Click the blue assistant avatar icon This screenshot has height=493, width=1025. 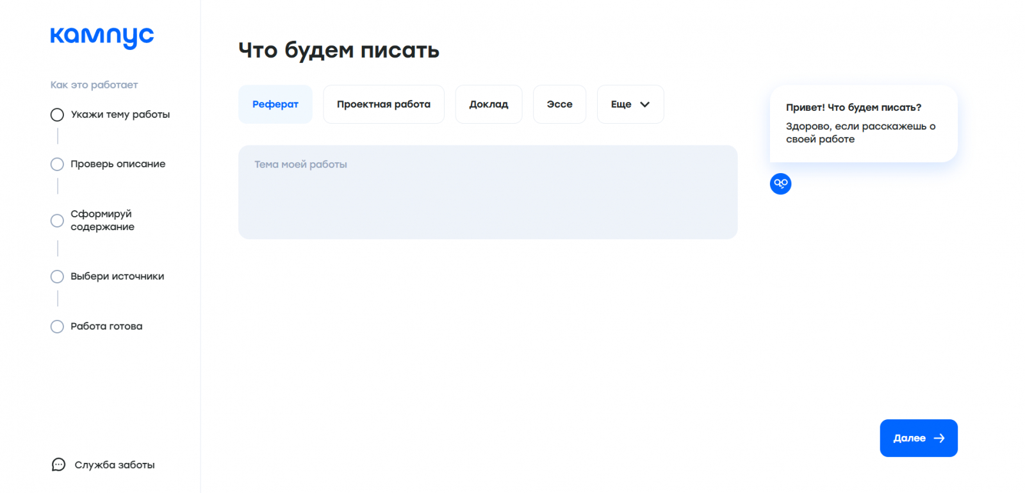pos(780,184)
